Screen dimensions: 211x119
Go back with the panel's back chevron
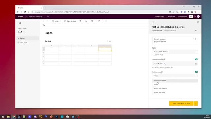(153, 22)
